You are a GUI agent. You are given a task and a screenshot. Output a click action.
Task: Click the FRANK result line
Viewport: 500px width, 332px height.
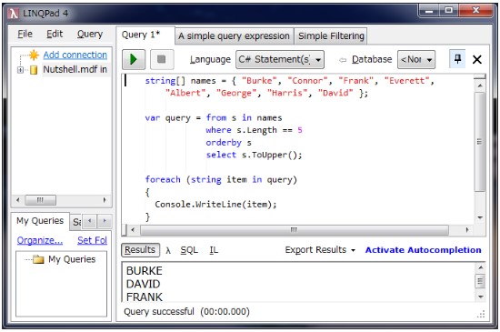coord(145,297)
